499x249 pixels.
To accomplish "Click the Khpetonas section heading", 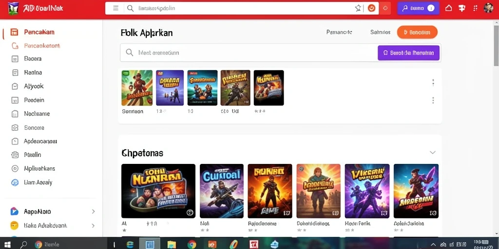I will pos(142,153).
